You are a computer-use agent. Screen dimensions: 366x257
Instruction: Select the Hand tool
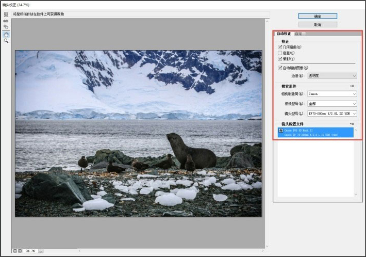(6, 34)
